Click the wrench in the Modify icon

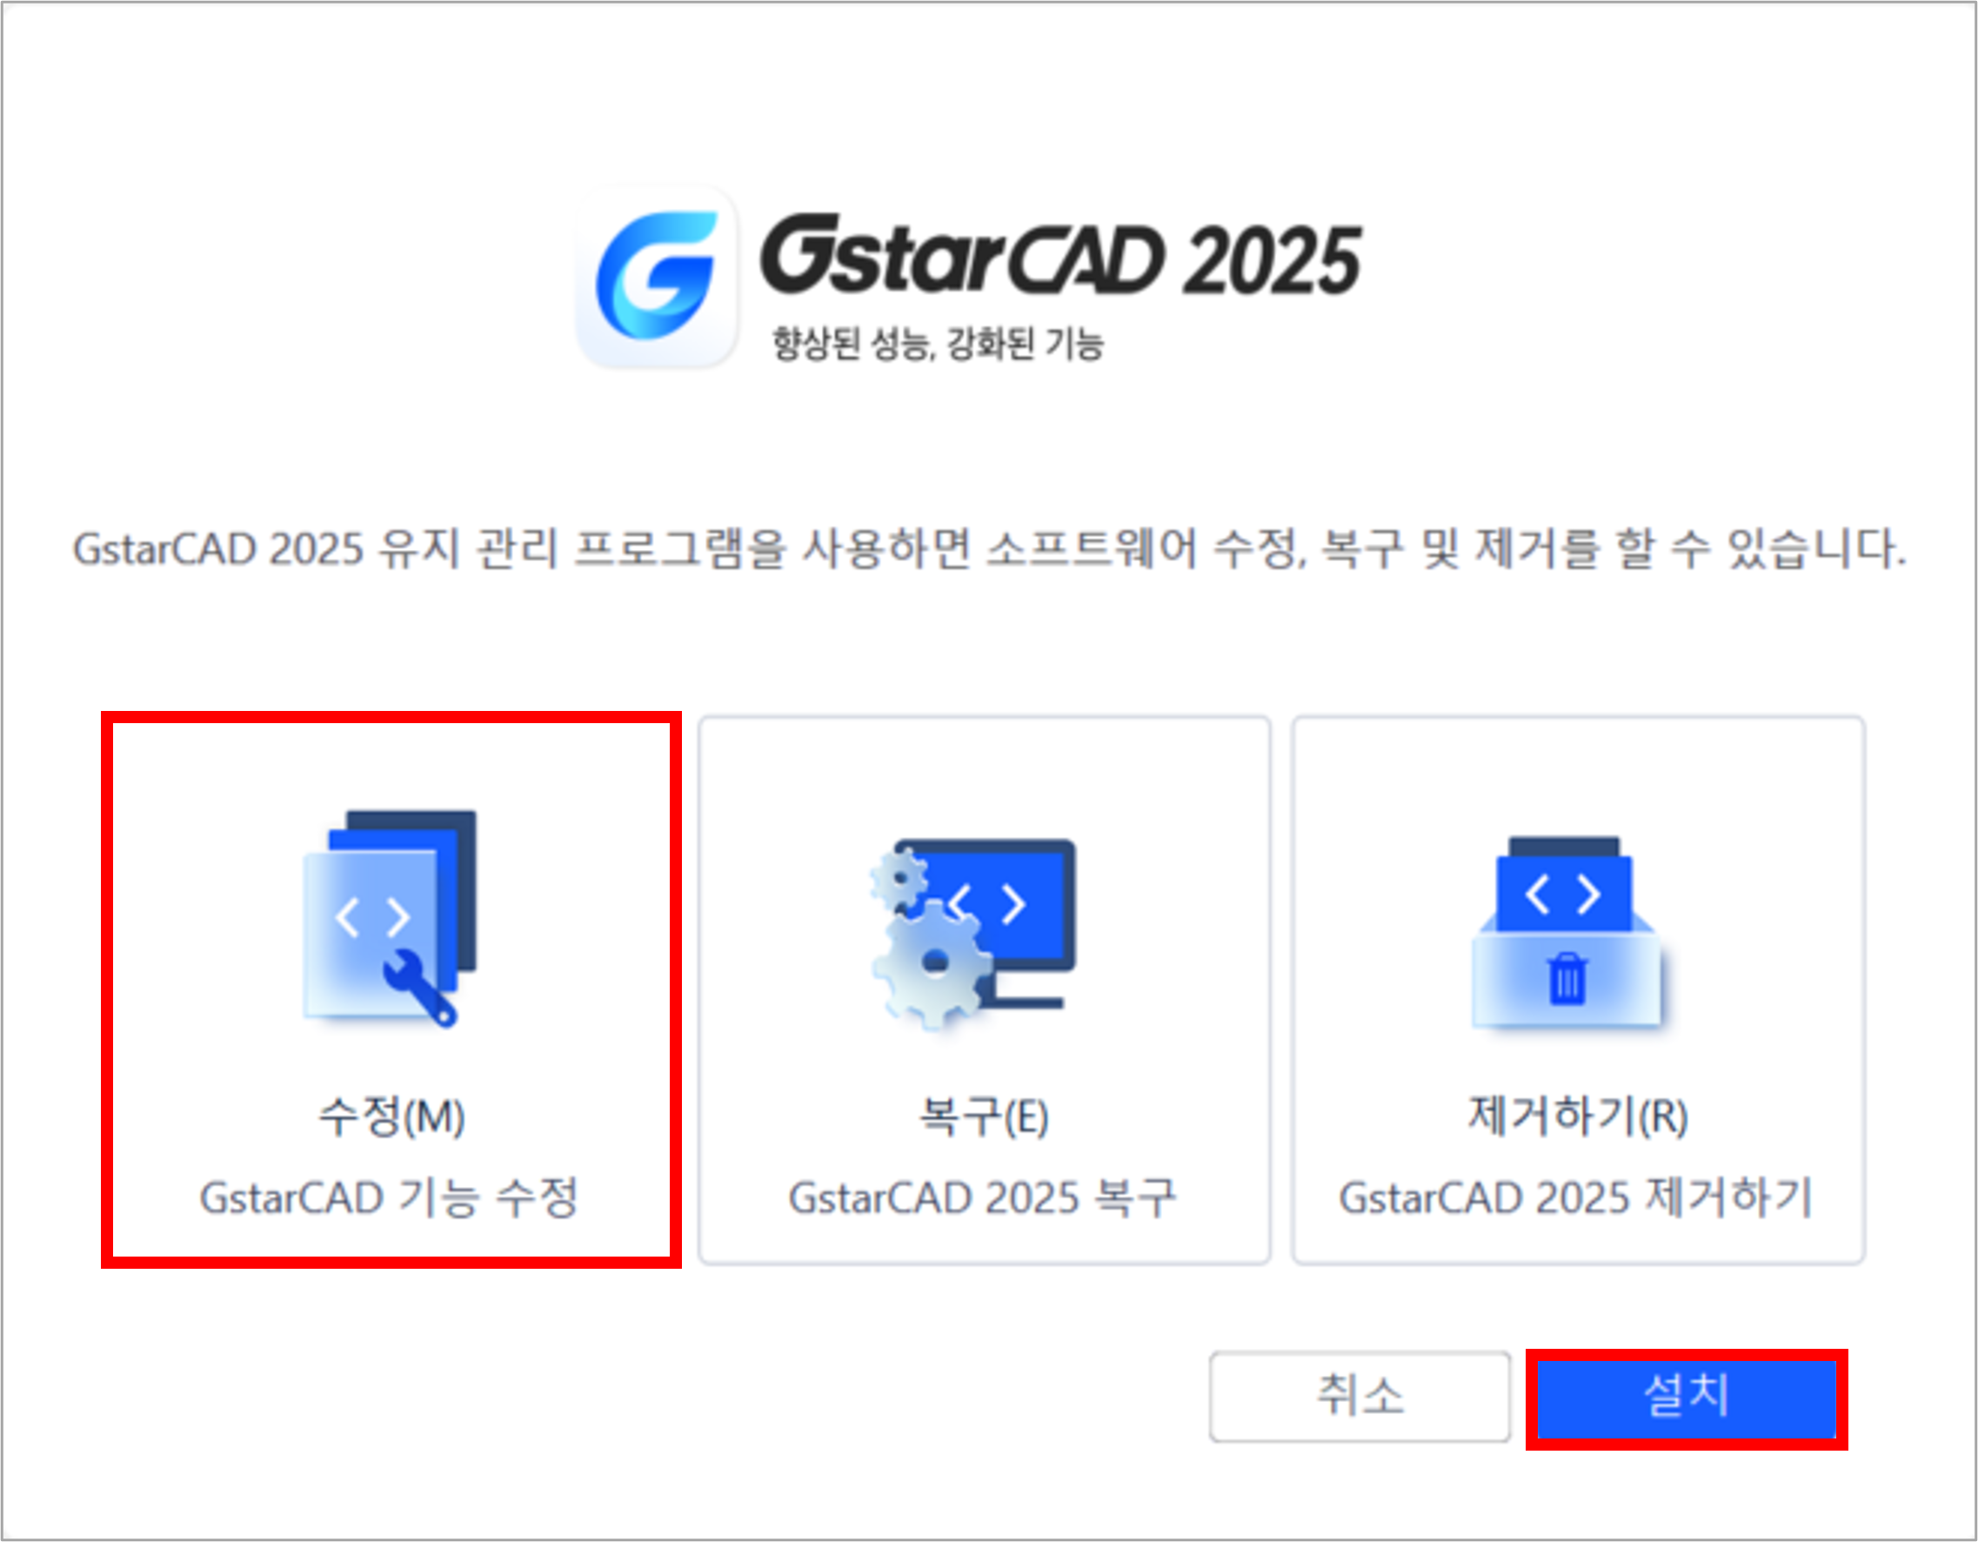tap(419, 989)
